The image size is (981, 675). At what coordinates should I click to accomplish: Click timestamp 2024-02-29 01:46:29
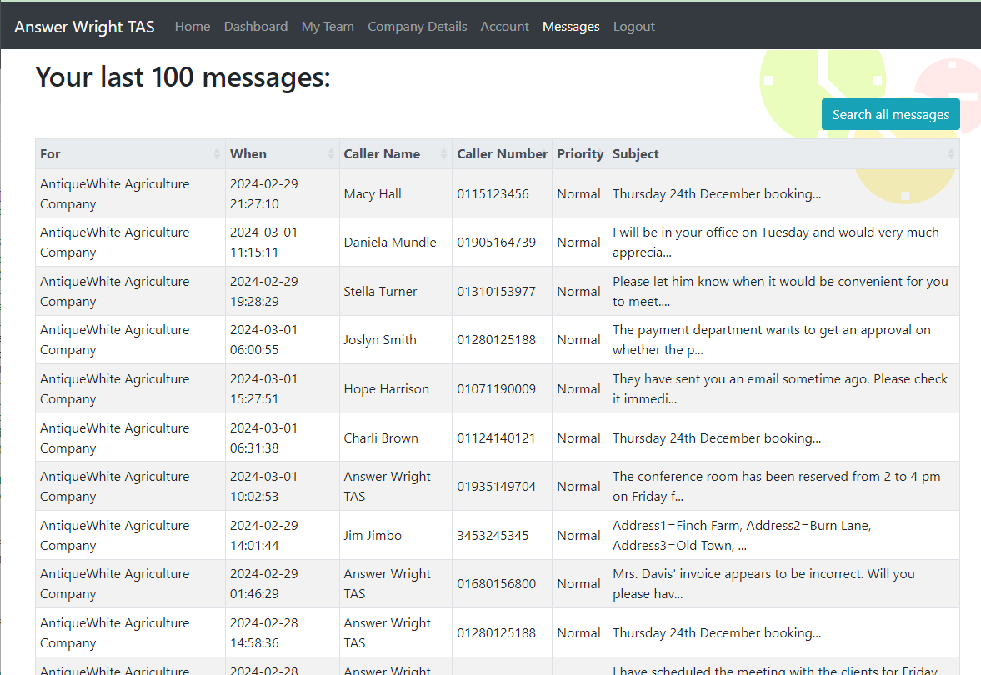[264, 583]
